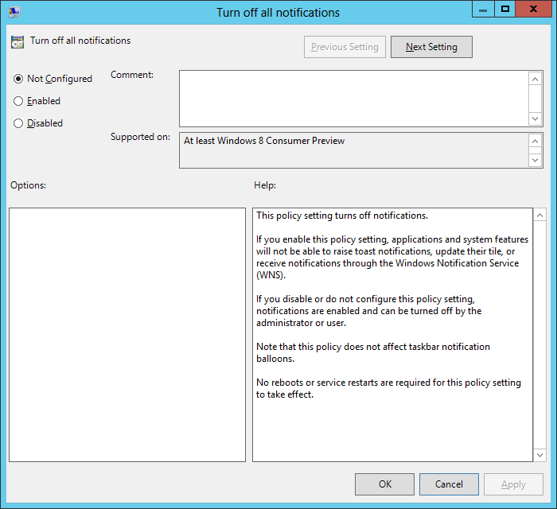Click the Help pane scroll down arrow
This screenshot has width=557, height=509.
(x=540, y=454)
